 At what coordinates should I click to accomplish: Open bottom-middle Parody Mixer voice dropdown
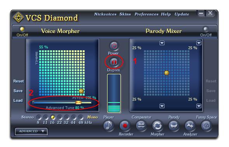162,106
